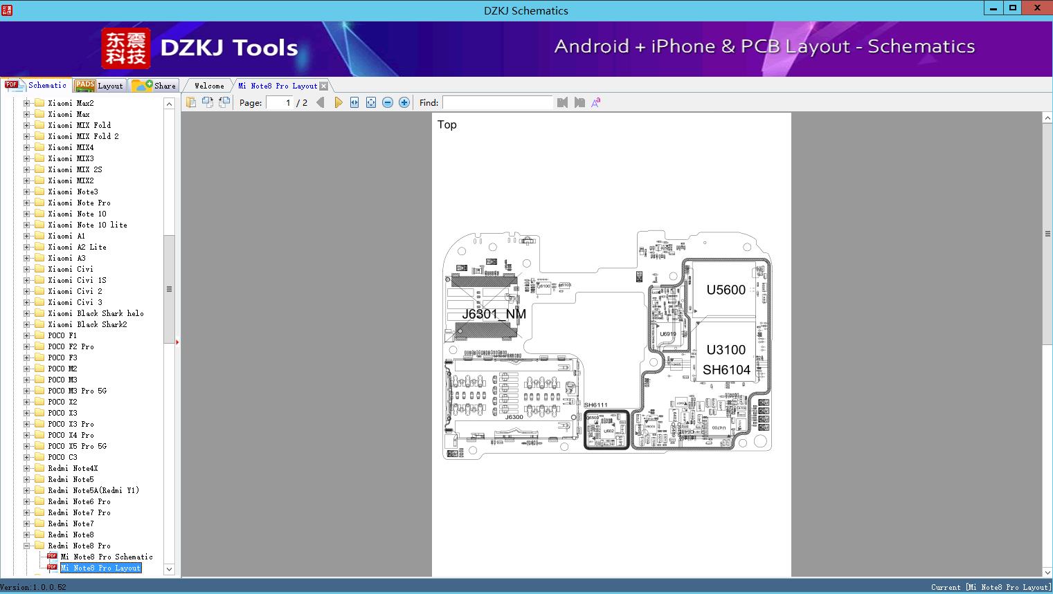The height and width of the screenshot is (594, 1053).
Task: Open the Share tab
Action: point(154,86)
